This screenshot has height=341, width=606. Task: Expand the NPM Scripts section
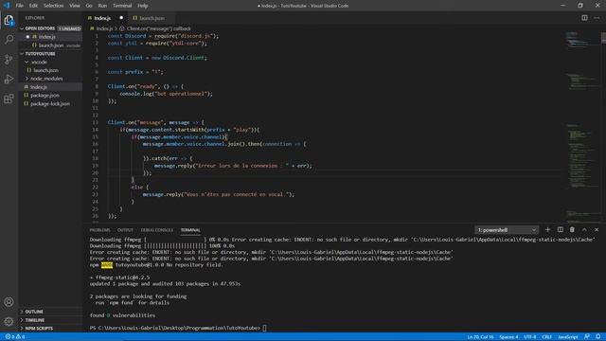pyautogui.click(x=50, y=329)
